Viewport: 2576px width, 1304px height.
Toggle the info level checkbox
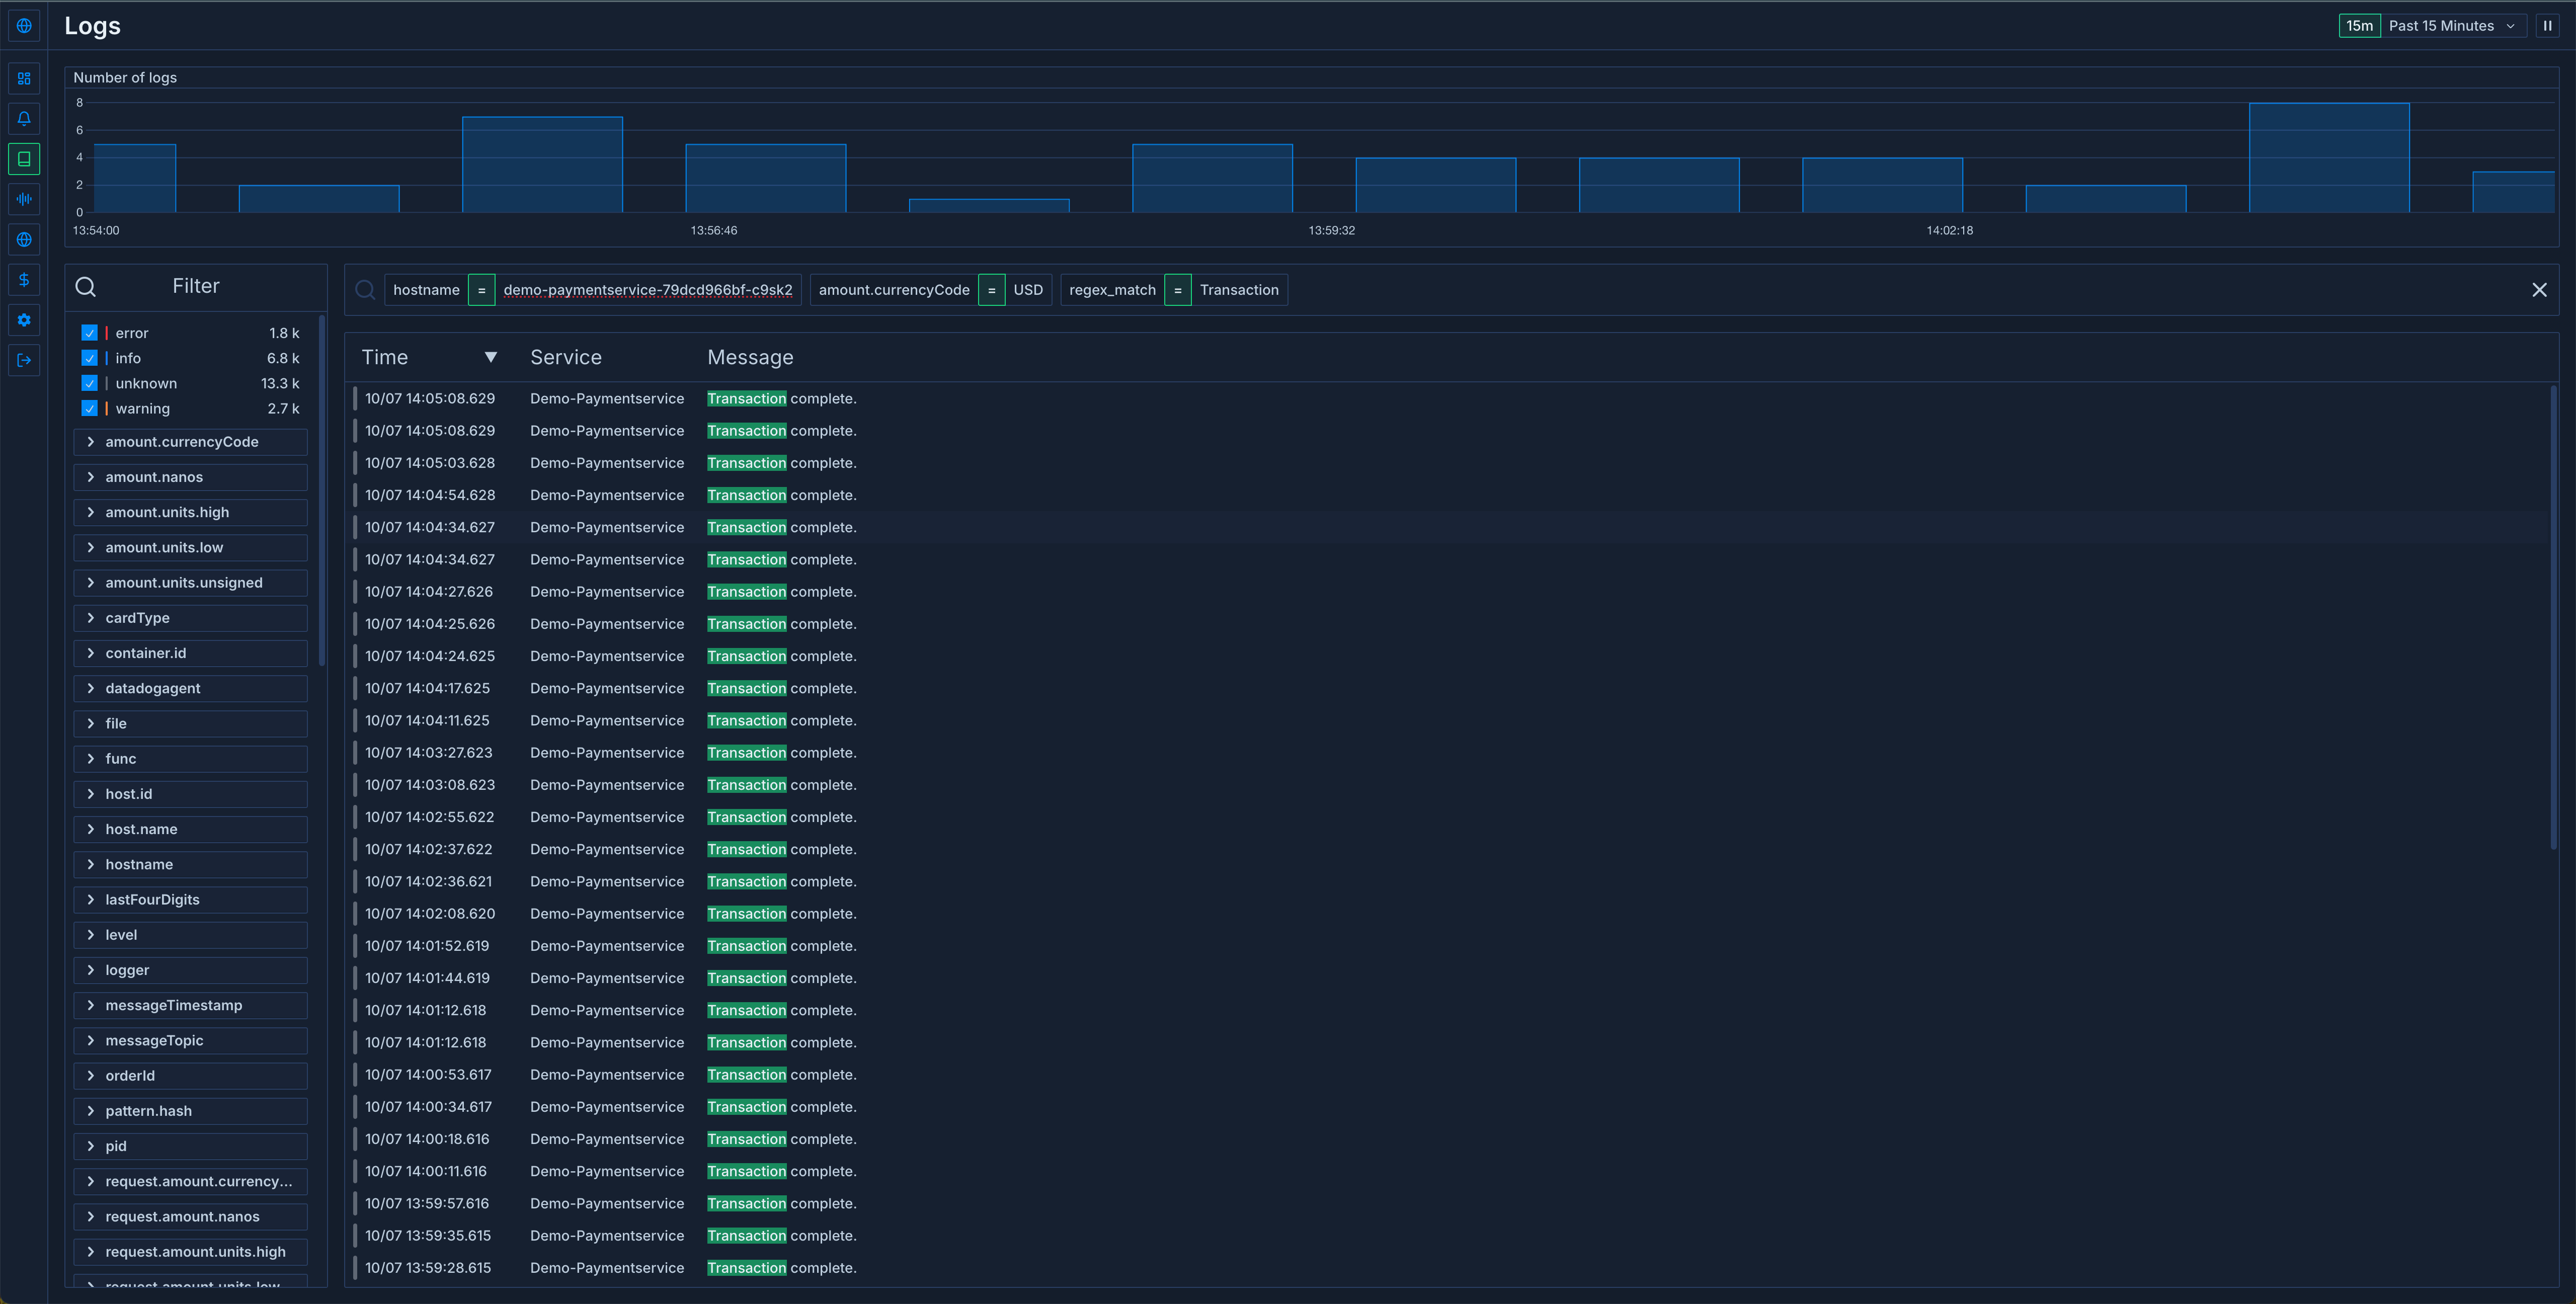[90, 358]
